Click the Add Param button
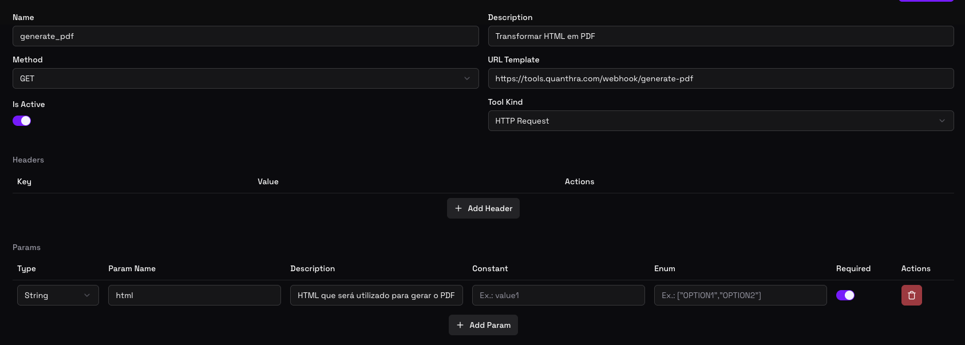Screen dimensions: 965x345 tap(483, 325)
